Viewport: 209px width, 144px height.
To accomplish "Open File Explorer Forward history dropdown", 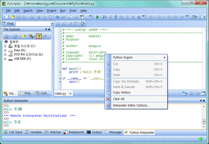I will point(19,36).
